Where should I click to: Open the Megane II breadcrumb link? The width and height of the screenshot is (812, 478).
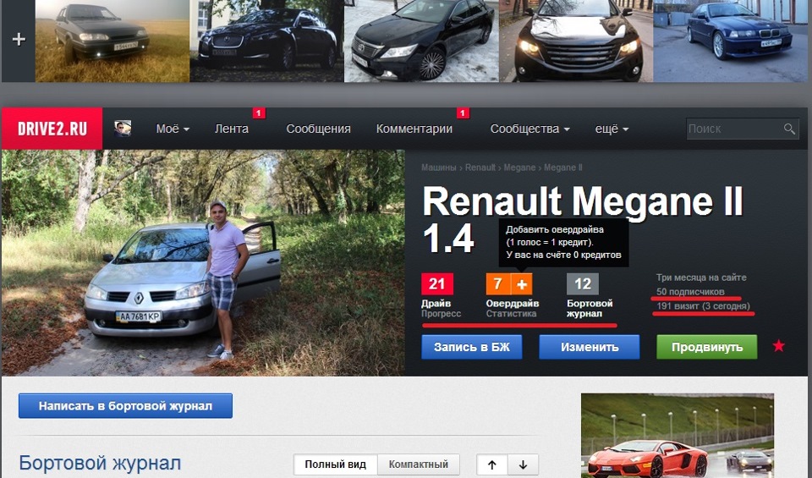pos(563,168)
